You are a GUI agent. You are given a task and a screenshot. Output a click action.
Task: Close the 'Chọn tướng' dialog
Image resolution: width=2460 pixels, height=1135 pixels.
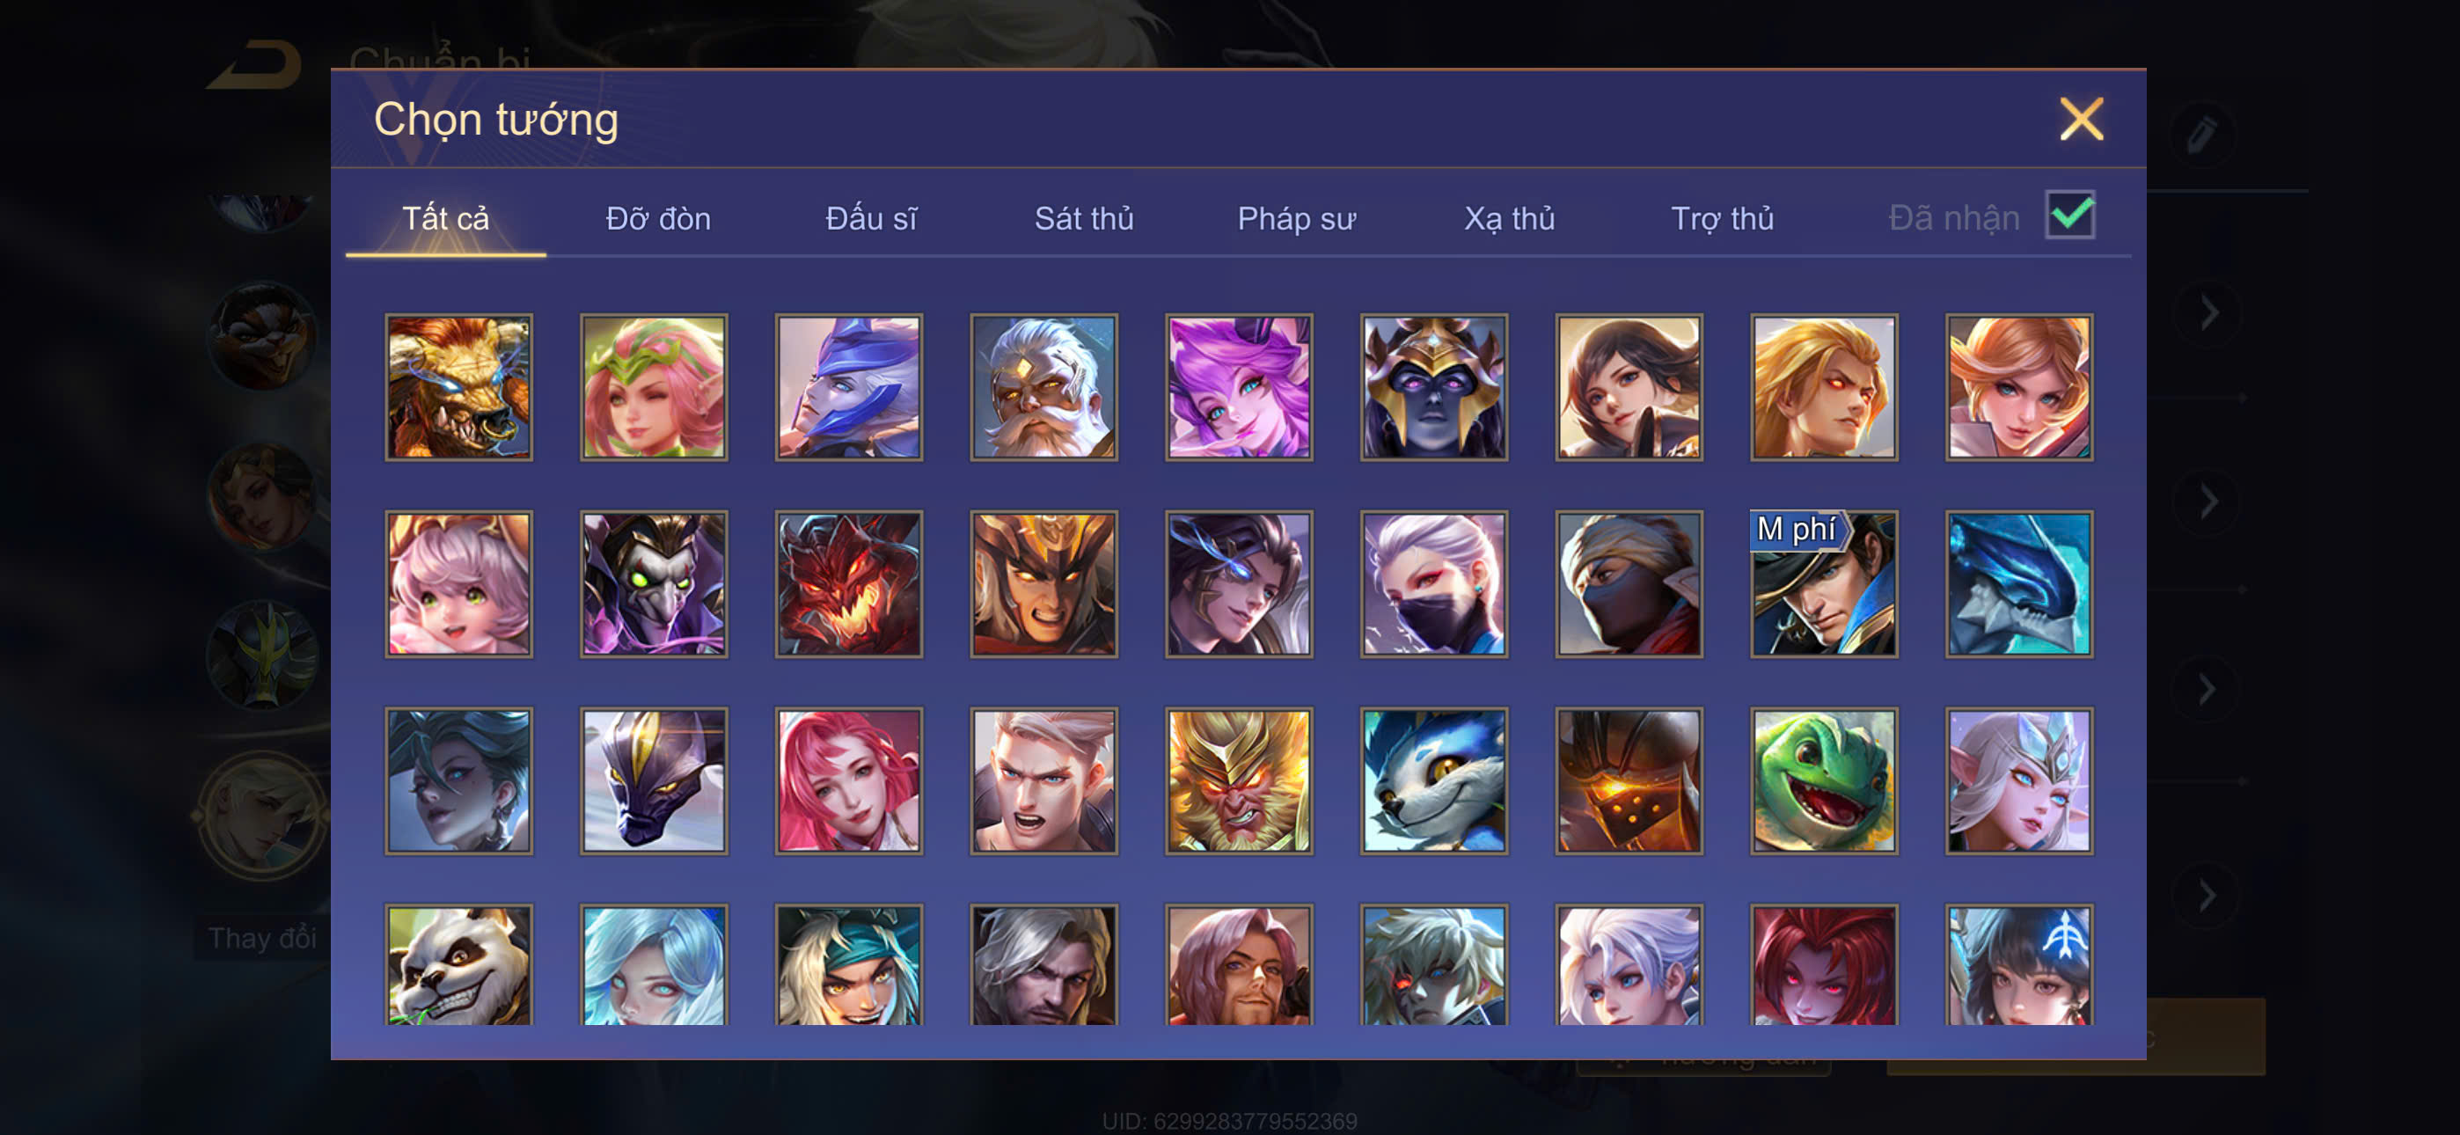coord(2081,120)
